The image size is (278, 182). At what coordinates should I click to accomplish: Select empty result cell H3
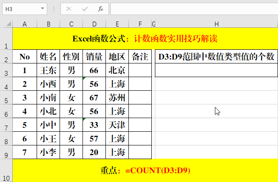point(217,70)
